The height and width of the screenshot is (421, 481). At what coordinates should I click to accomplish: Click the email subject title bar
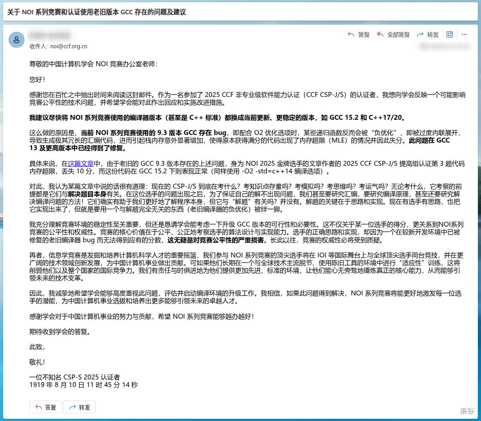[97, 12]
